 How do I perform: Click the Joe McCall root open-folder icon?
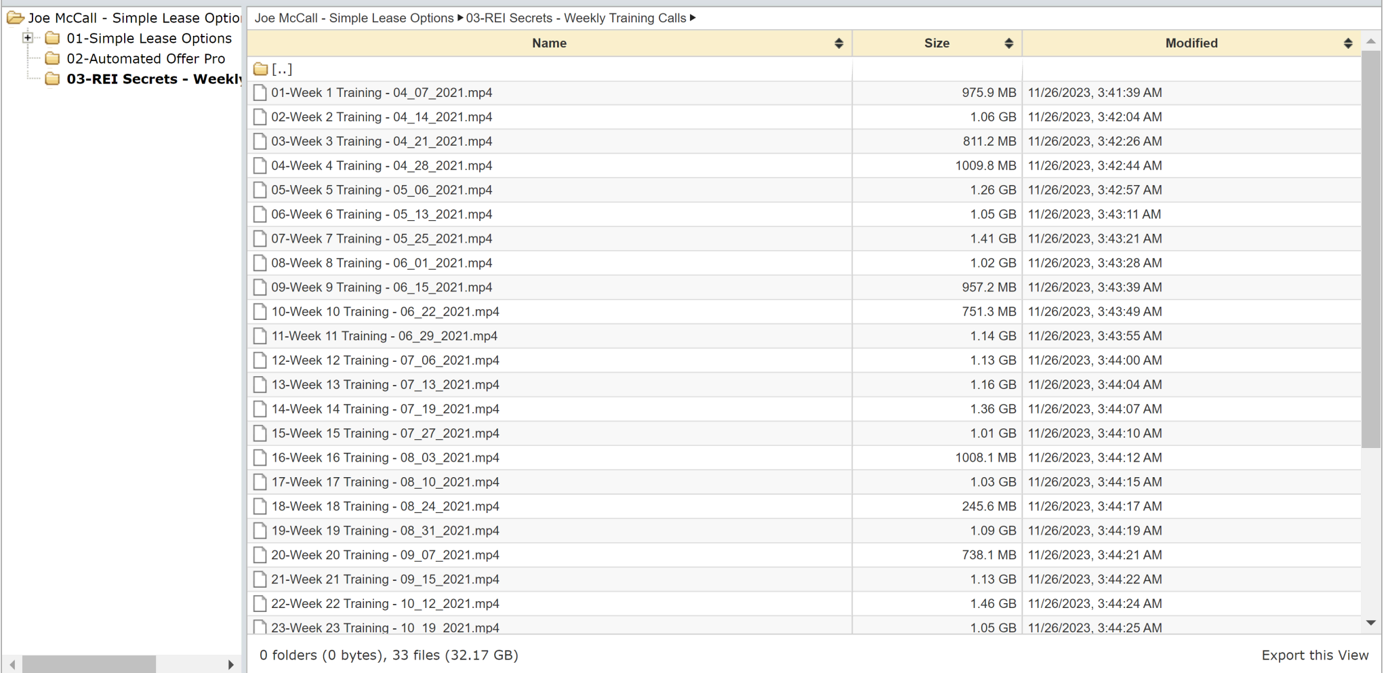coord(16,18)
